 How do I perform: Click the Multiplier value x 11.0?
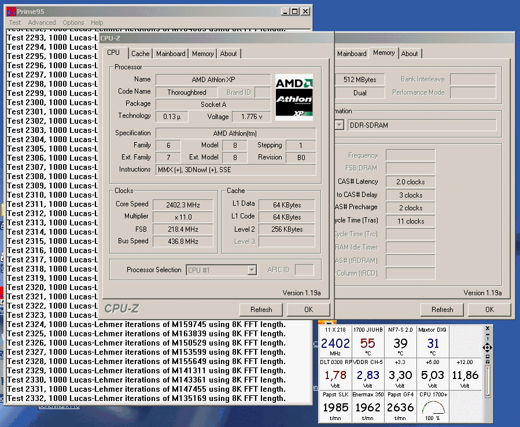point(183,217)
